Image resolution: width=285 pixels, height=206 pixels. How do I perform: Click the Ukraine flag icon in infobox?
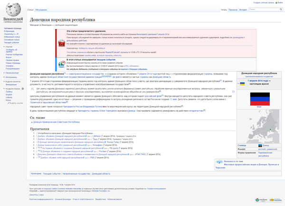(x=242, y=83)
